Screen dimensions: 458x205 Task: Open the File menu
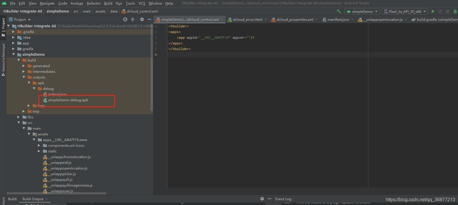13,3
